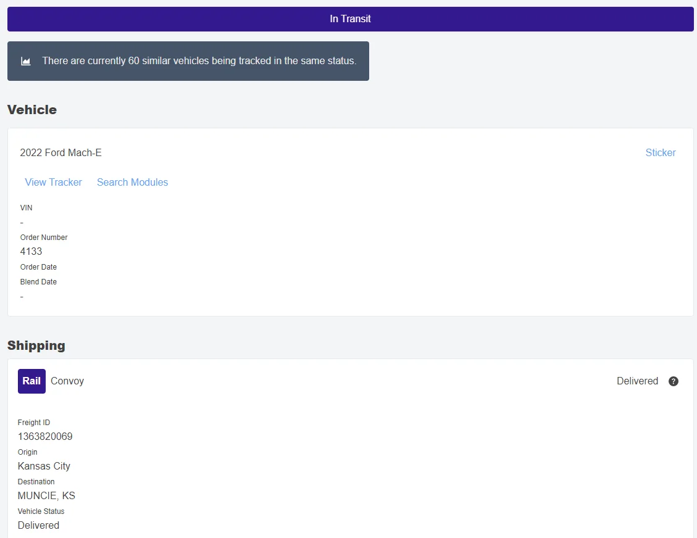Select the freight ID 1363820069
The height and width of the screenshot is (538, 697).
tap(45, 436)
